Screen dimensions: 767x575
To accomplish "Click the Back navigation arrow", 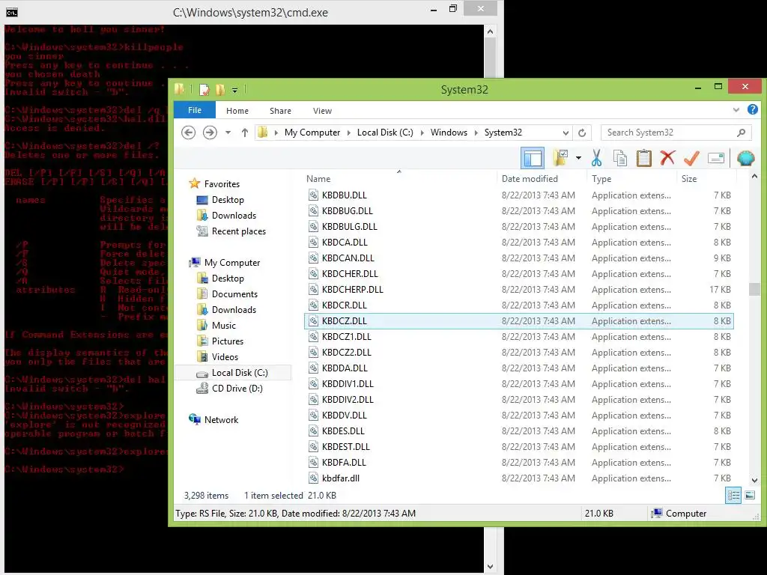I will (188, 133).
